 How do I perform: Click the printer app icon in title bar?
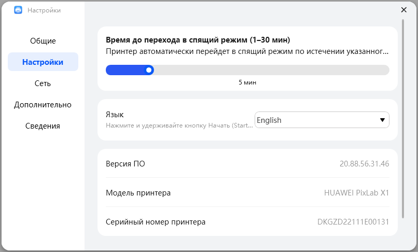click(18, 10)
